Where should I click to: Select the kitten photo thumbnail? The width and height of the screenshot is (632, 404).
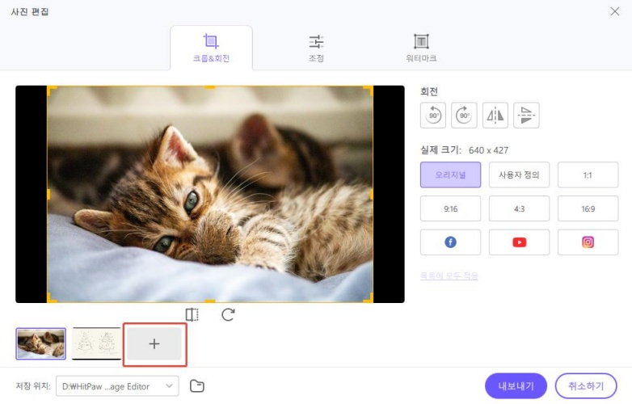40,343
